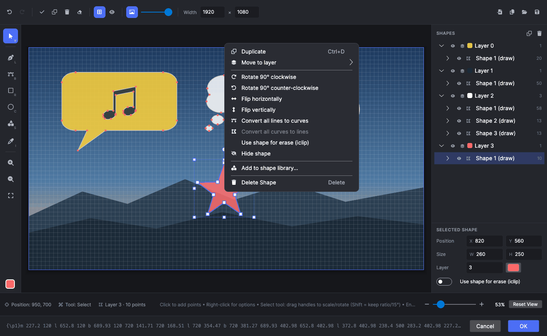Select the eyedropper color picker tool

11,141
